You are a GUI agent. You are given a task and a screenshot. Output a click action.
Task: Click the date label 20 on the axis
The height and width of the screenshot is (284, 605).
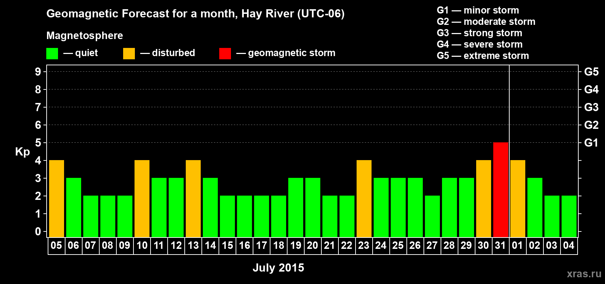(x=312, y=246)
